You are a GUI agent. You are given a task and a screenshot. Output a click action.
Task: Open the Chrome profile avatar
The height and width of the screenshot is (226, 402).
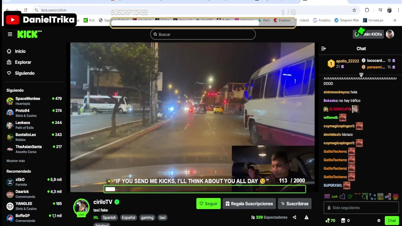point(389,10)
